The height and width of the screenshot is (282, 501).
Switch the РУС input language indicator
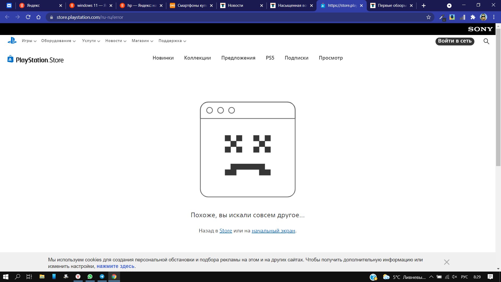[464, 277]
